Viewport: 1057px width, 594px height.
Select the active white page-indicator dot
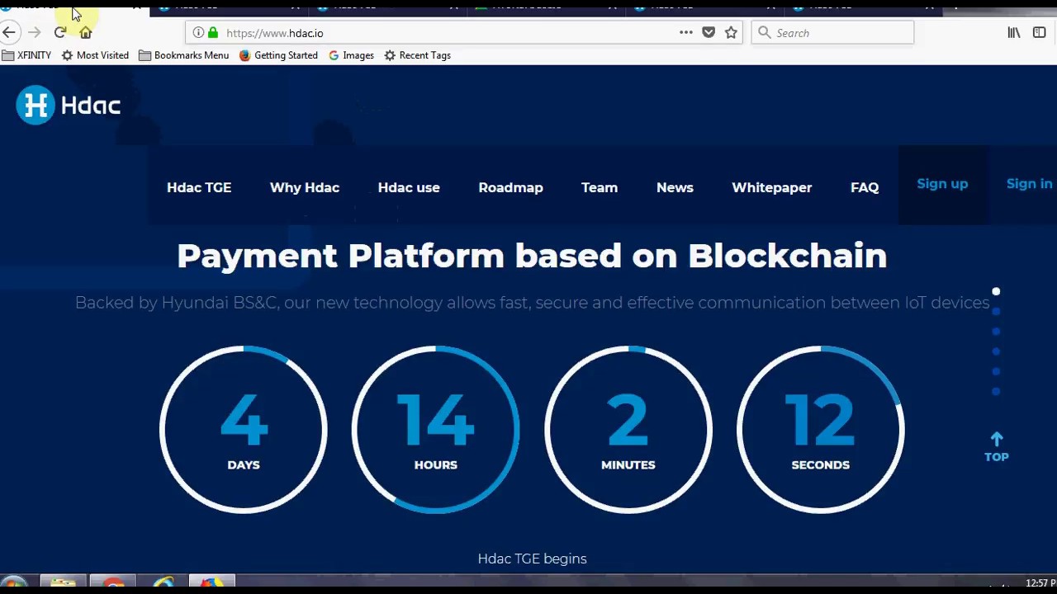[996, 291]
